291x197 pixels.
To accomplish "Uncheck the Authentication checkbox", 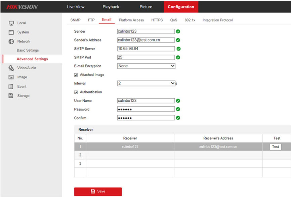I will [x=76, y=92].
